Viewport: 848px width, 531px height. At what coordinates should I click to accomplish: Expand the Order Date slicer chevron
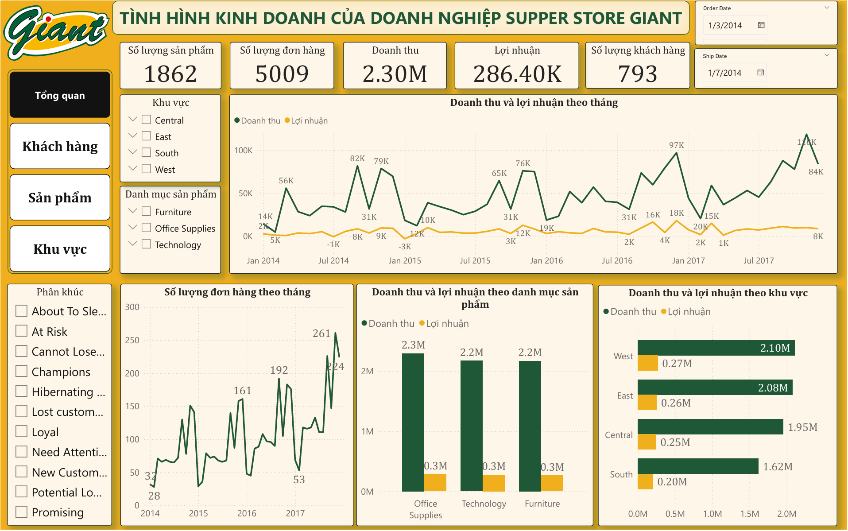[x=827, y=8]
